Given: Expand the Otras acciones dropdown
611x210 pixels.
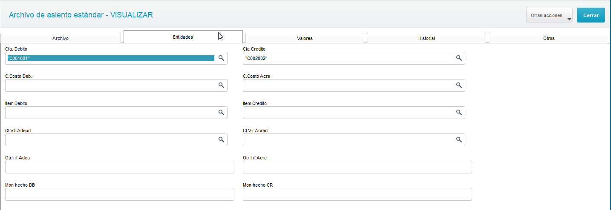Looking at the screenshot, I should pyautogui.click(x=549, y=15).
